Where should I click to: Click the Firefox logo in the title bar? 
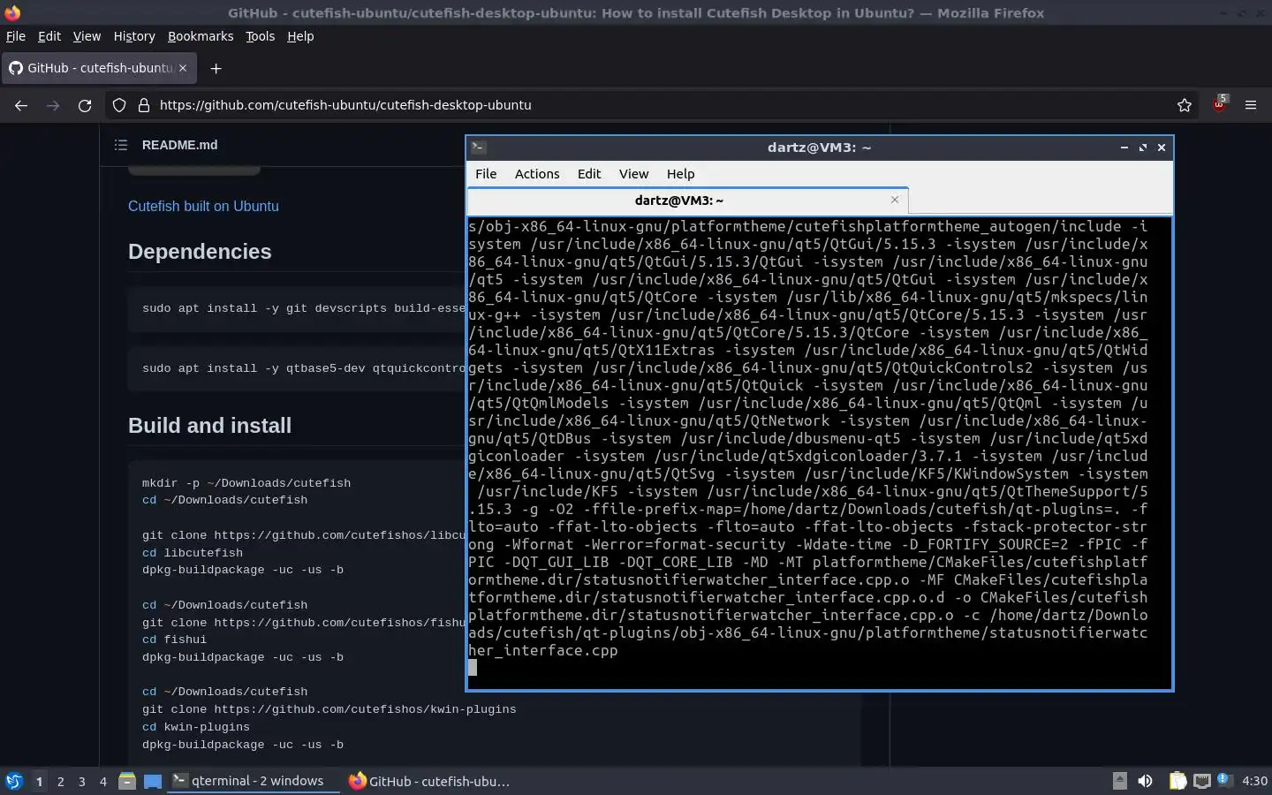(12, 12)
